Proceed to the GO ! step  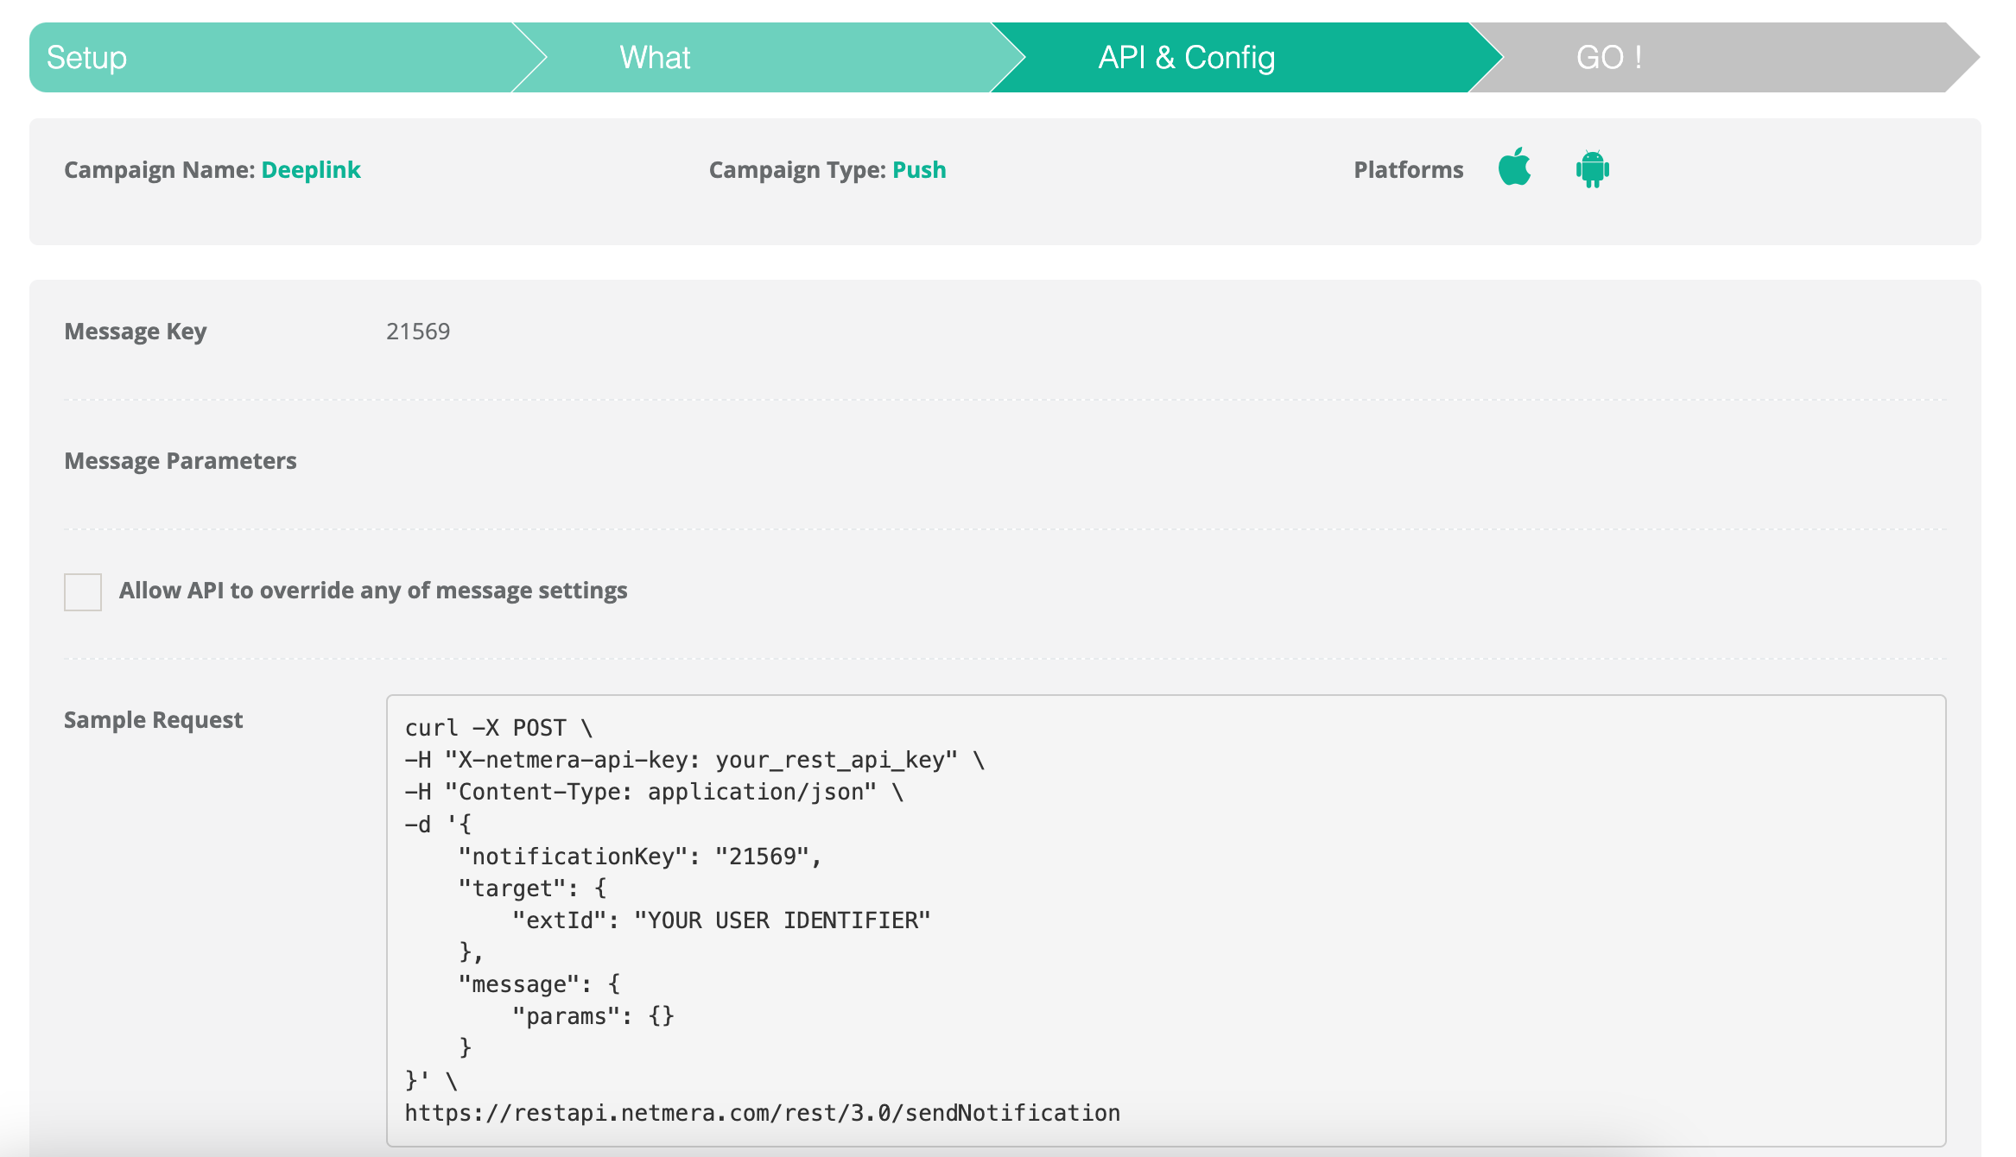click(1608, 58)
